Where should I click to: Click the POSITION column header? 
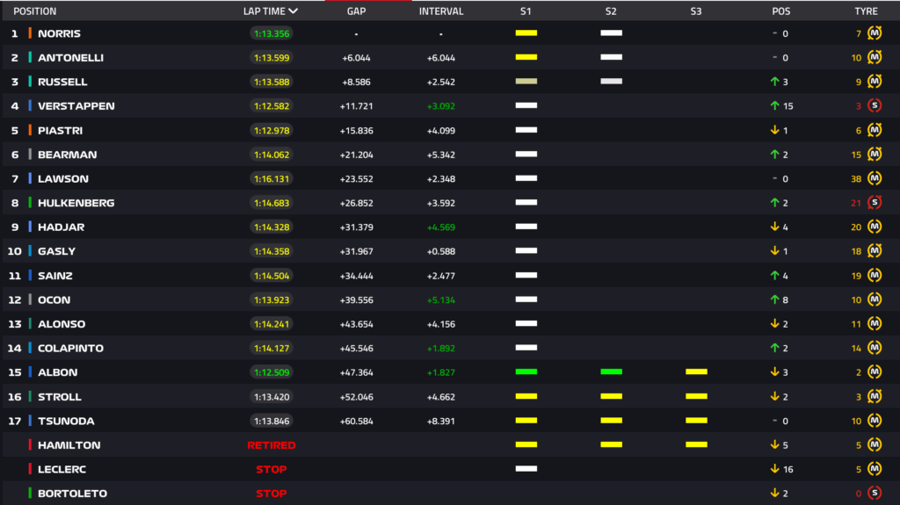(x=35, y=11)
